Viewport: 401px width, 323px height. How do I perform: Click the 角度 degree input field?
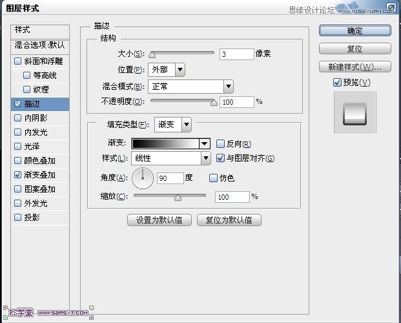170,178
